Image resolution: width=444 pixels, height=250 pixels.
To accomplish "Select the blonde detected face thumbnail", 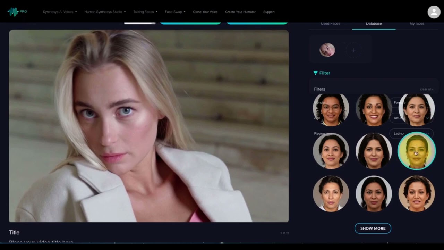I will [x=327, y=50].
